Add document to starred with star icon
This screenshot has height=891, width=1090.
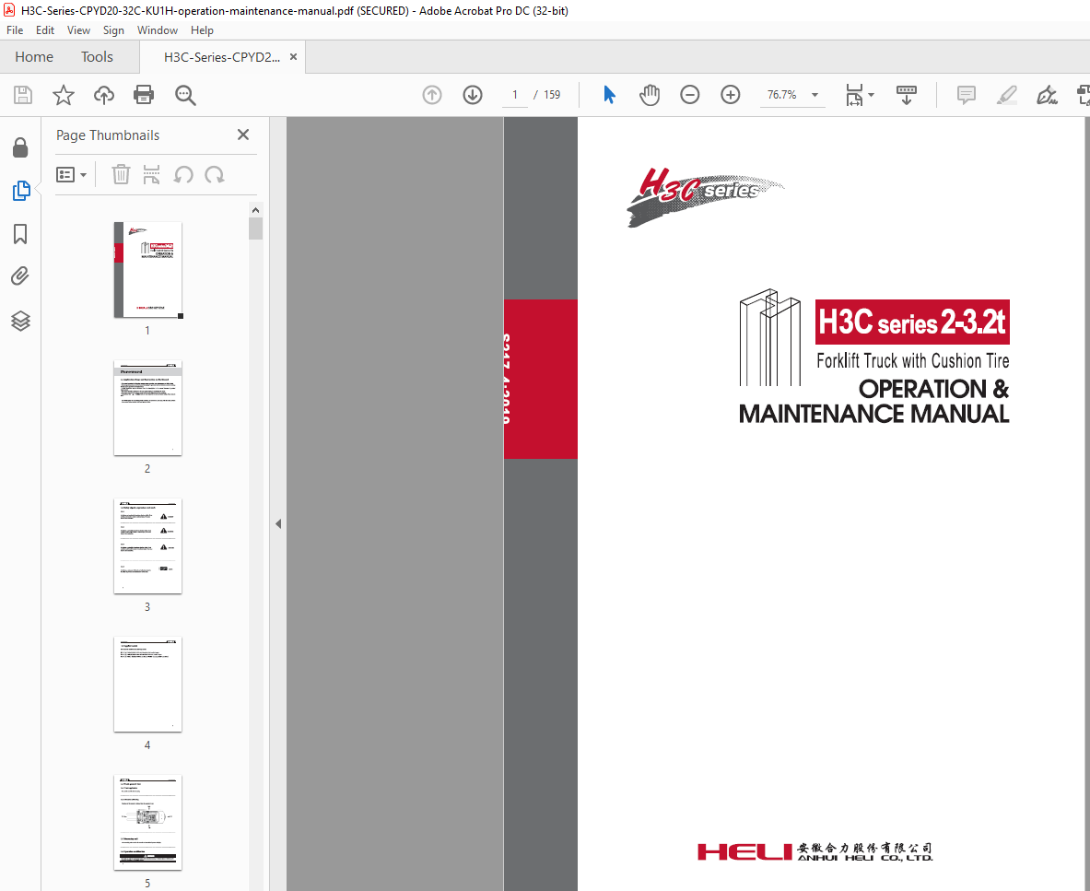click(x=64, y=95)
